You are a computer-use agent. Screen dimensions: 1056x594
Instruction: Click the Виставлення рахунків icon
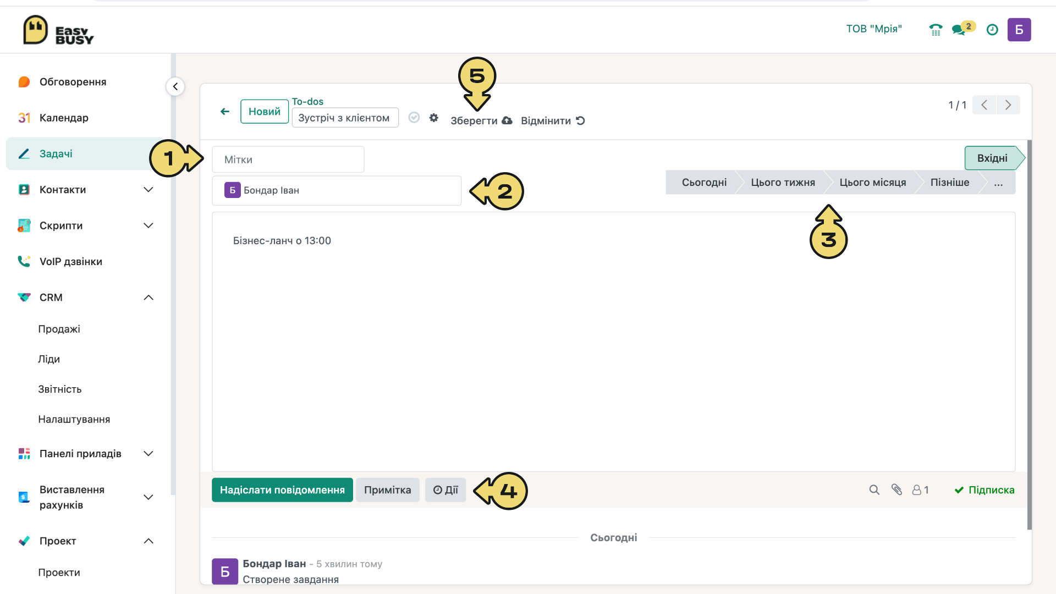24,497
